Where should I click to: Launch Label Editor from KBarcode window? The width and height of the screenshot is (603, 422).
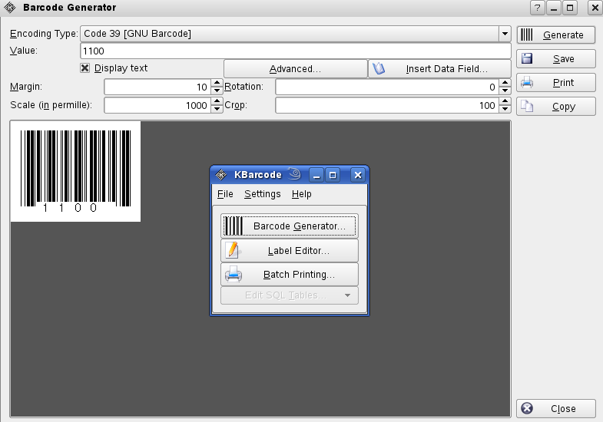pos(290,251)
